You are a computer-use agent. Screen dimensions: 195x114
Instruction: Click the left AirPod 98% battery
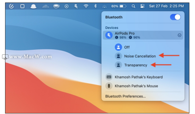(x=121, y=37)
